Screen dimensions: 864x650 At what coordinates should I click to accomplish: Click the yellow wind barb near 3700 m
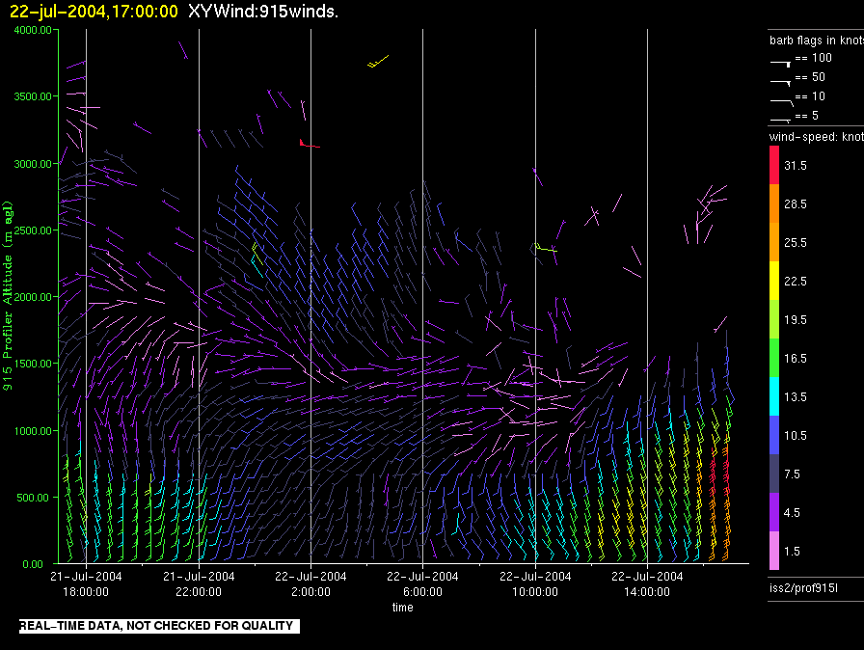click(x=378, y=61)
